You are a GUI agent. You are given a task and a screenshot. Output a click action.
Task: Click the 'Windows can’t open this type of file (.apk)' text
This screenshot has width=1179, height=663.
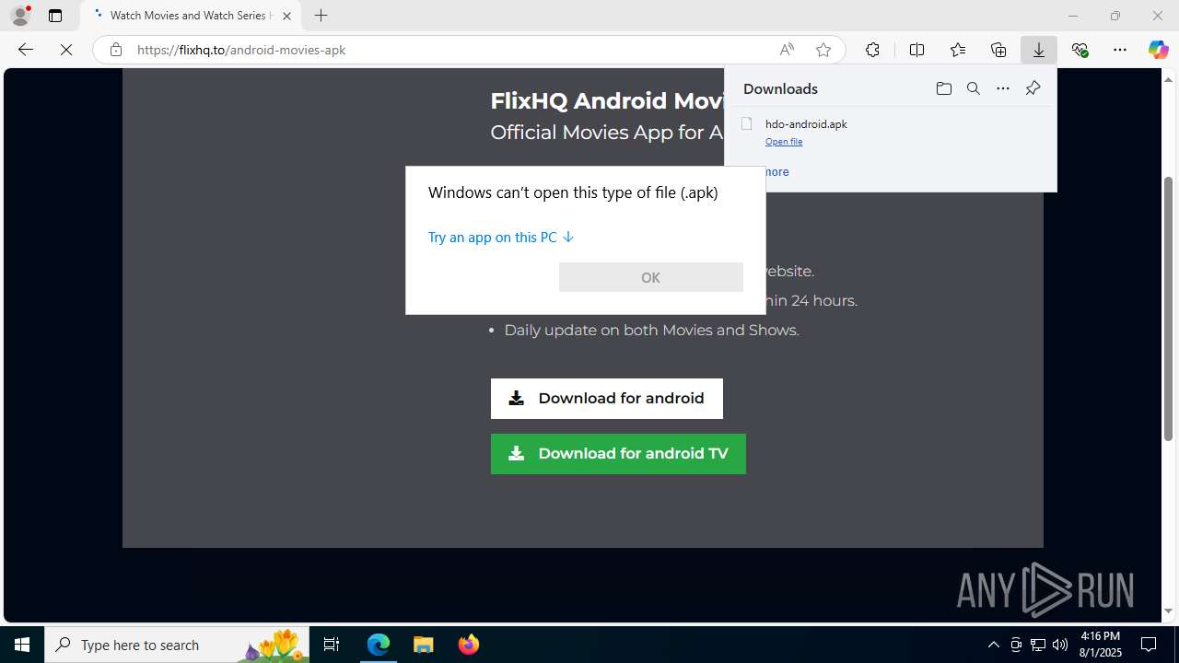(x=573, y=192)
